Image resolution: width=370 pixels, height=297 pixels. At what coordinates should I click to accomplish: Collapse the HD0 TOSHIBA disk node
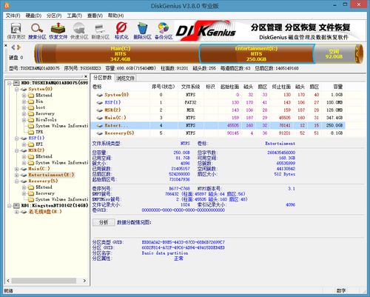[x=10, y=83]
